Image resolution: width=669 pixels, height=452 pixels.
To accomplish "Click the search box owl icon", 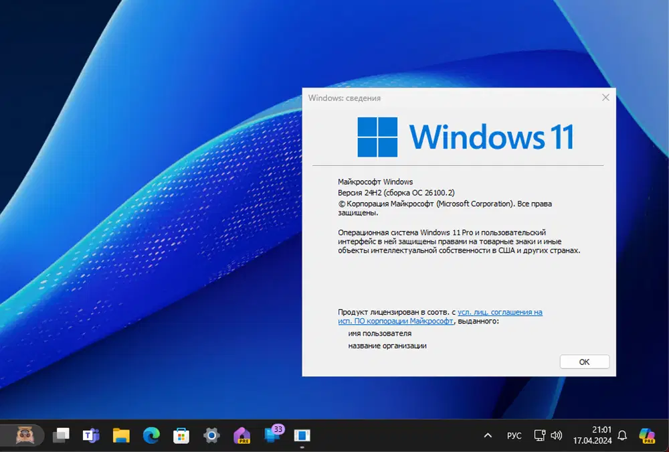I will 25,435.
